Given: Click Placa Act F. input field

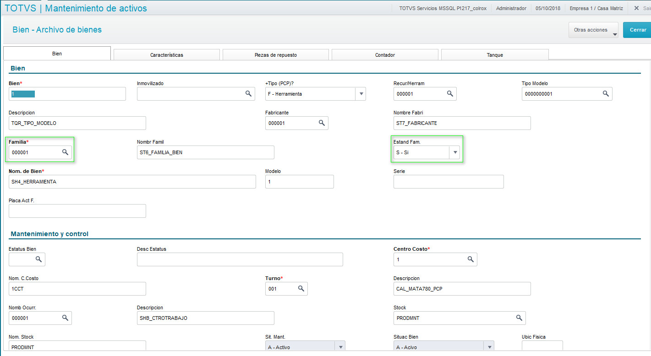Looking at the screenshot, I should tap(77, 211).
